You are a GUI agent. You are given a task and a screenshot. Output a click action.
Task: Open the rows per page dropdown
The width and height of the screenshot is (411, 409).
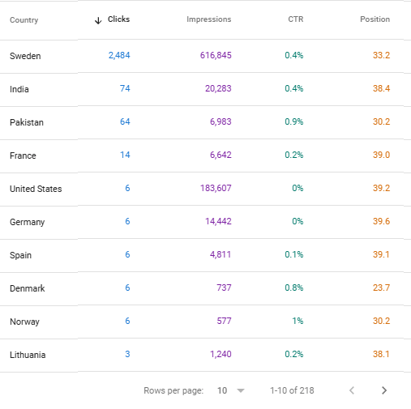[x=231, y=390]
